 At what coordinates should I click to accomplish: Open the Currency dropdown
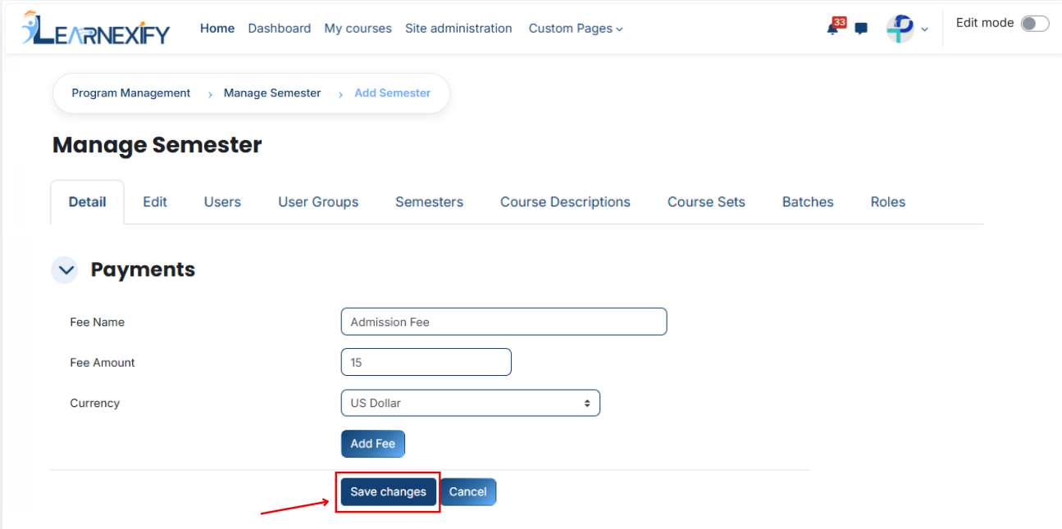470,403
